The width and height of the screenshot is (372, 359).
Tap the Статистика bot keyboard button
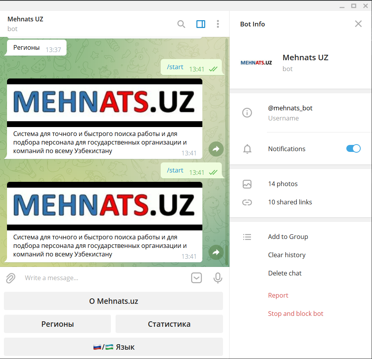tap(169, 324)
